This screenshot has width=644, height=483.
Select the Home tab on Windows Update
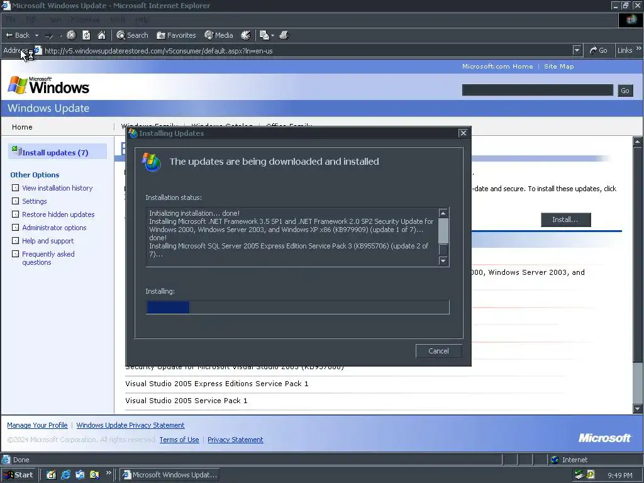click(22, 127)
